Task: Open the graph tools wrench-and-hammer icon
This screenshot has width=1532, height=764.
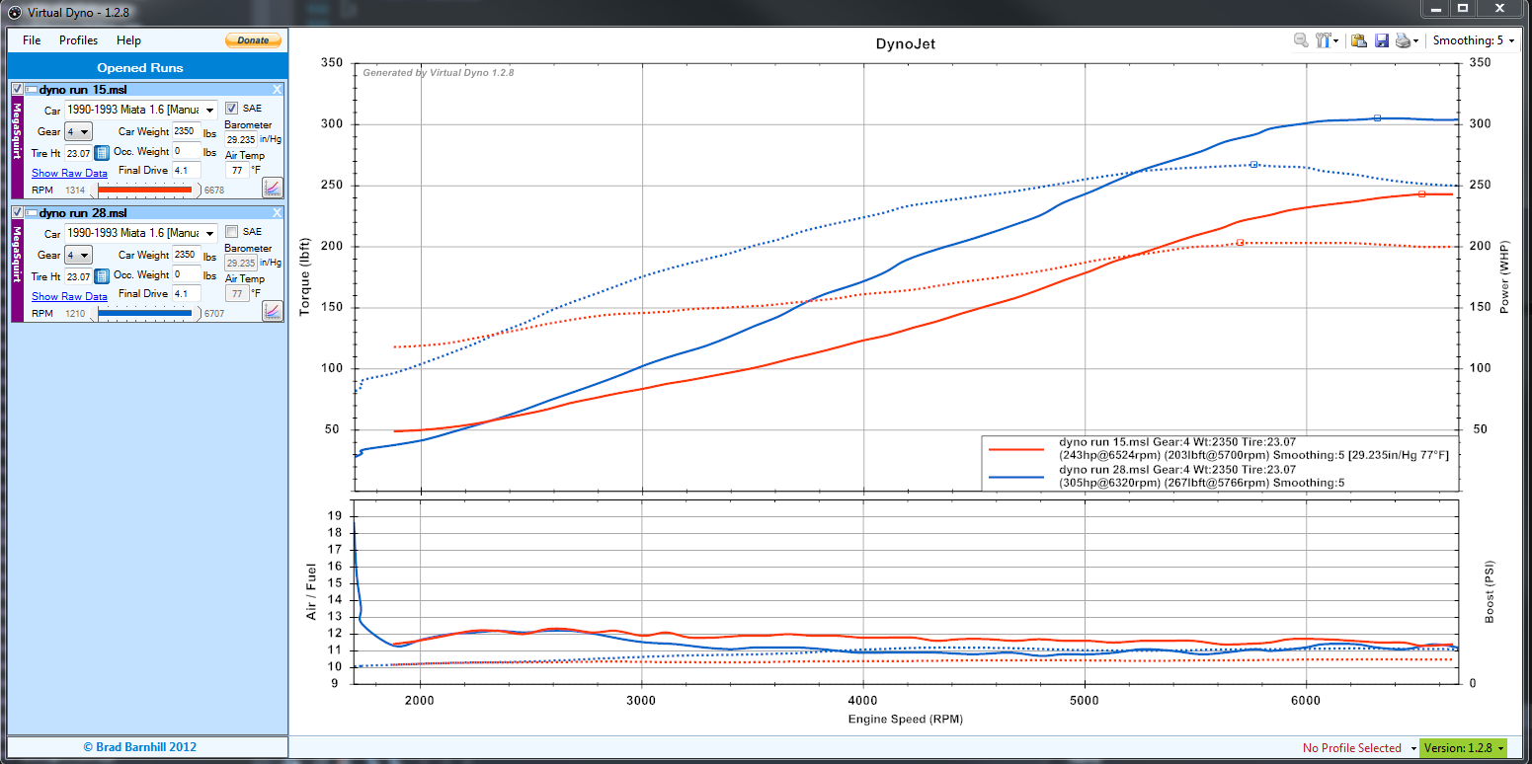Action: [1325, 40]
